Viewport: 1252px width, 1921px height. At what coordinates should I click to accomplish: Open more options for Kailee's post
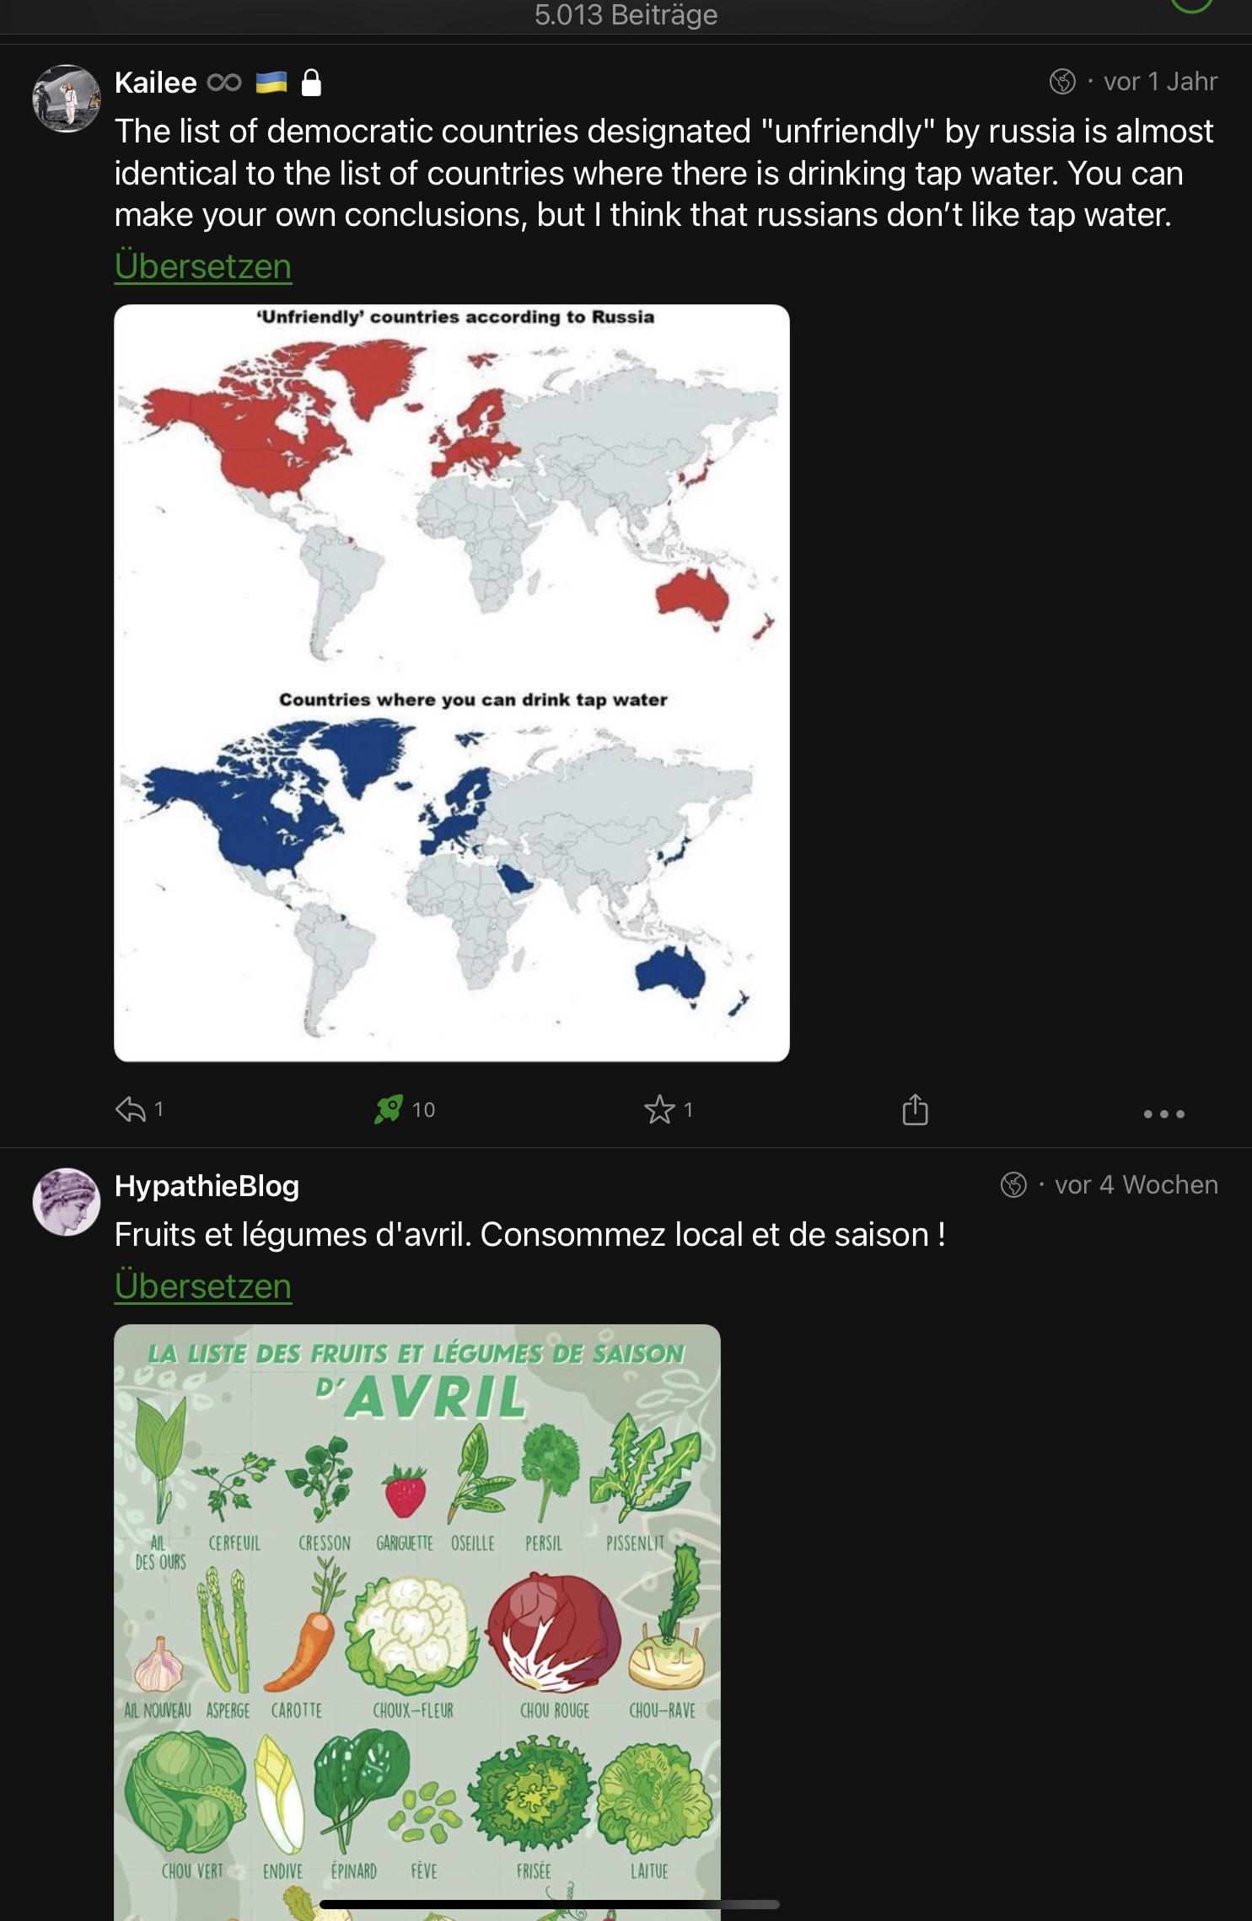pyautogui.click(x=1163, y=1113)
